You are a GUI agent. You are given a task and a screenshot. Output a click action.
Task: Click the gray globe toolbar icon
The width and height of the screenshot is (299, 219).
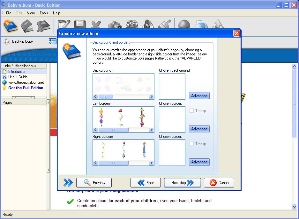point(184,24)
